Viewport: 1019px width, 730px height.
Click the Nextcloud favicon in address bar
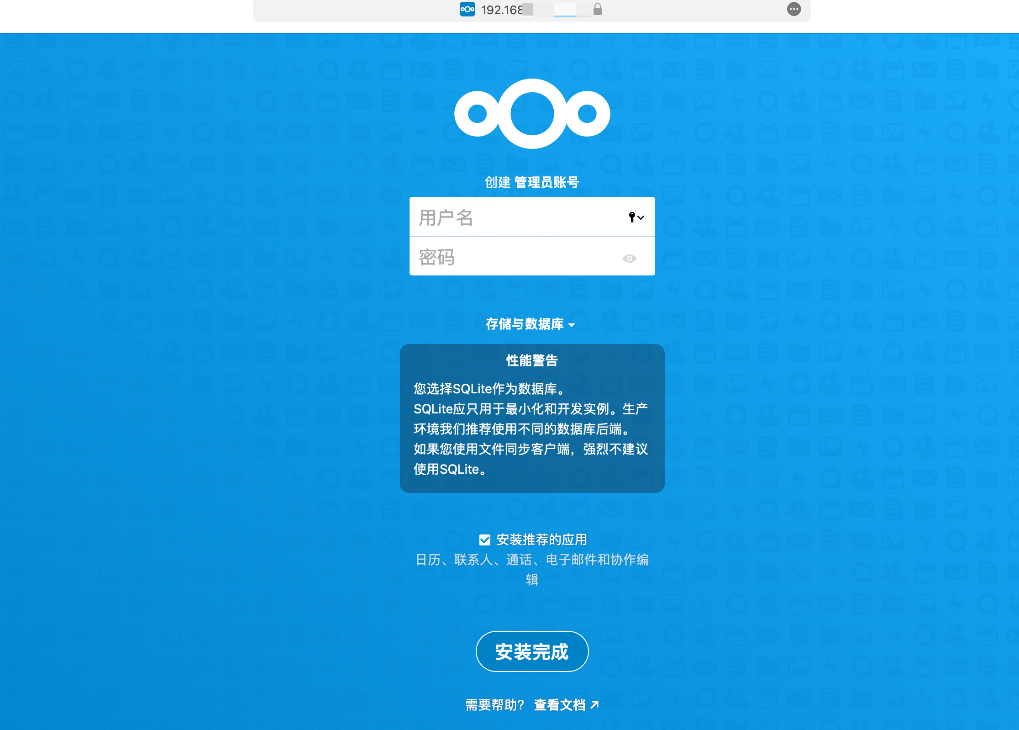[467, 9]
